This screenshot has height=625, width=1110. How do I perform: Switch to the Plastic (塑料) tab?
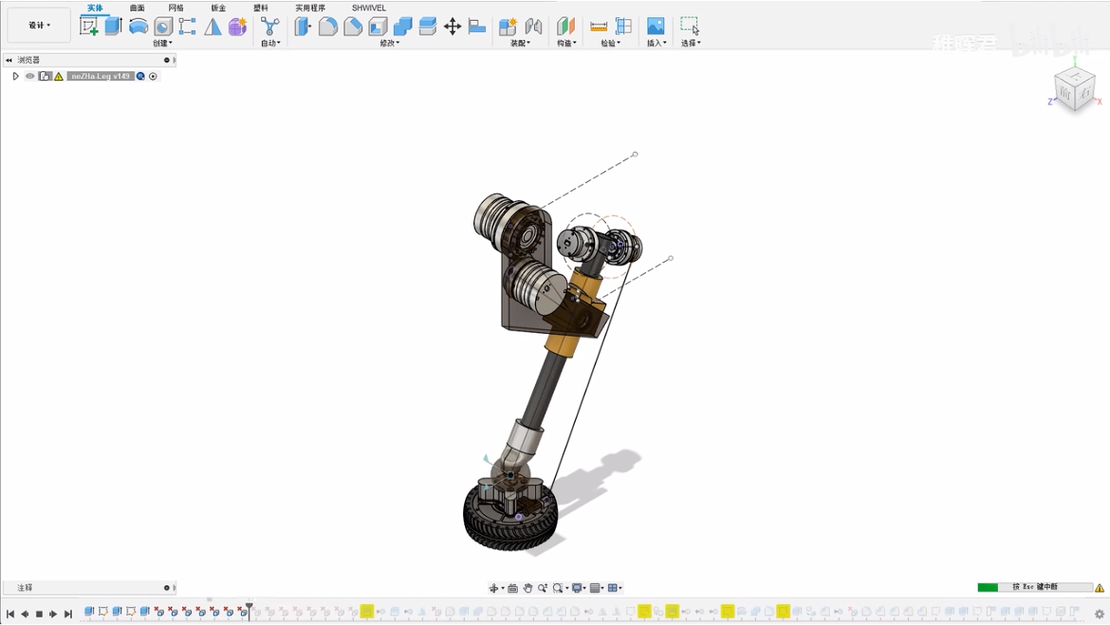pos(261,8)
